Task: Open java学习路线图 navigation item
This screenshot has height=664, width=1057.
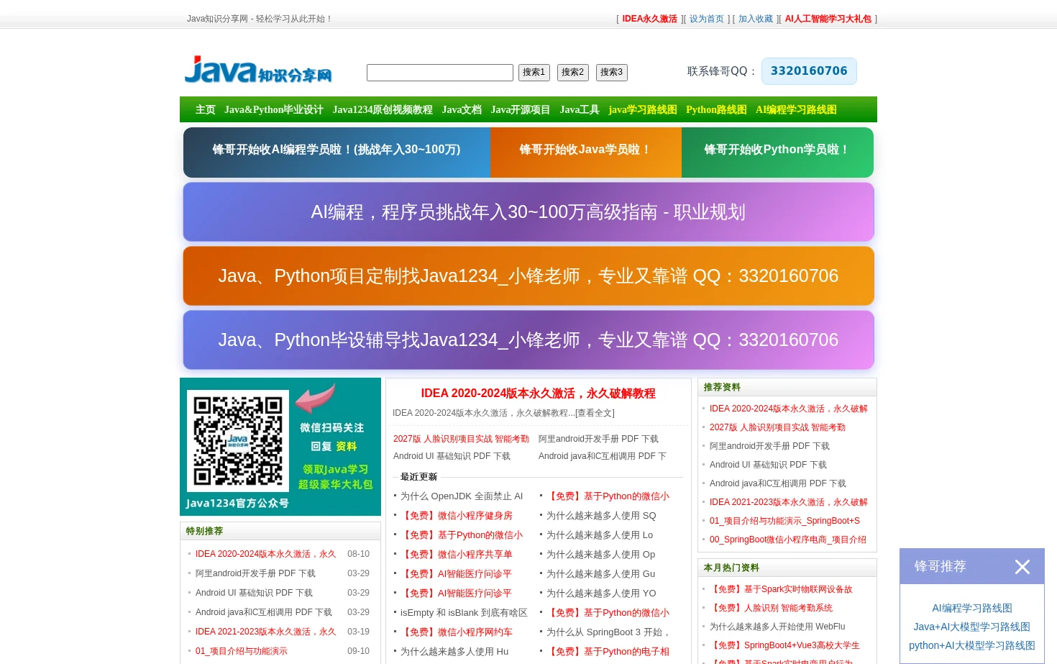Action: point(643,110)
